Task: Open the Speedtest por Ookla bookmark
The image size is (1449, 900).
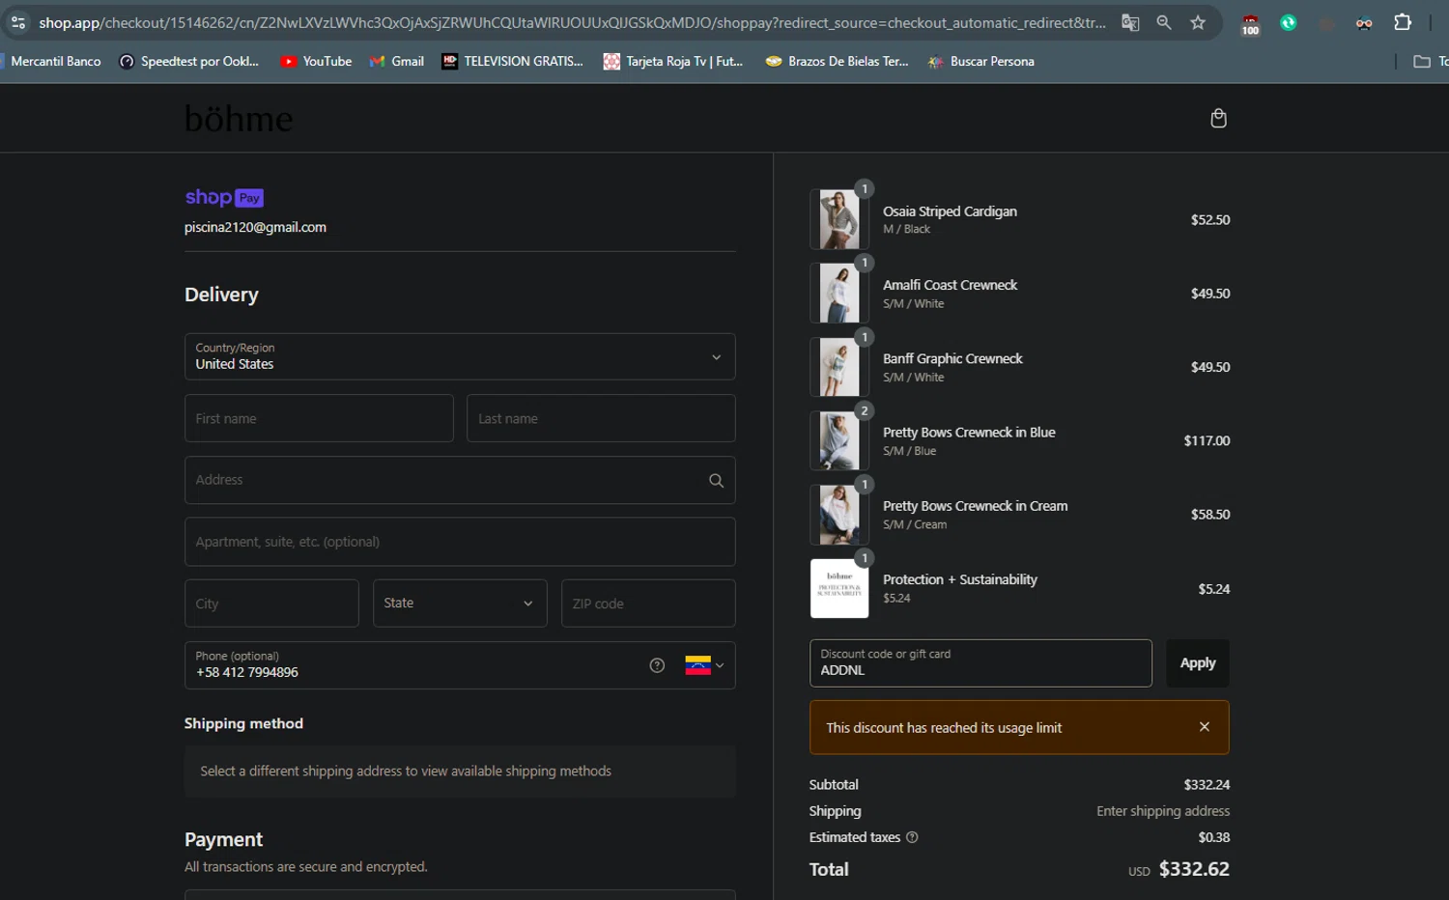Action: point(189,61)
